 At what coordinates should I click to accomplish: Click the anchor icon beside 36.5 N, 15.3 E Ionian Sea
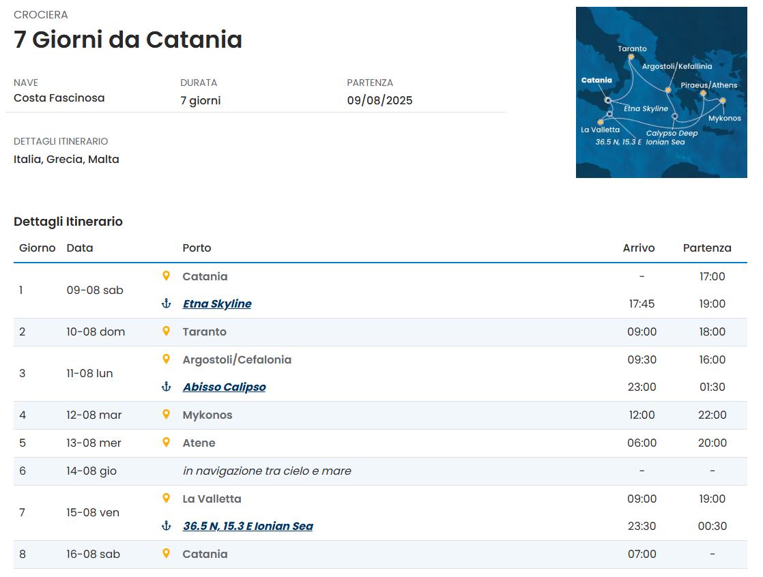pos(166,526)
